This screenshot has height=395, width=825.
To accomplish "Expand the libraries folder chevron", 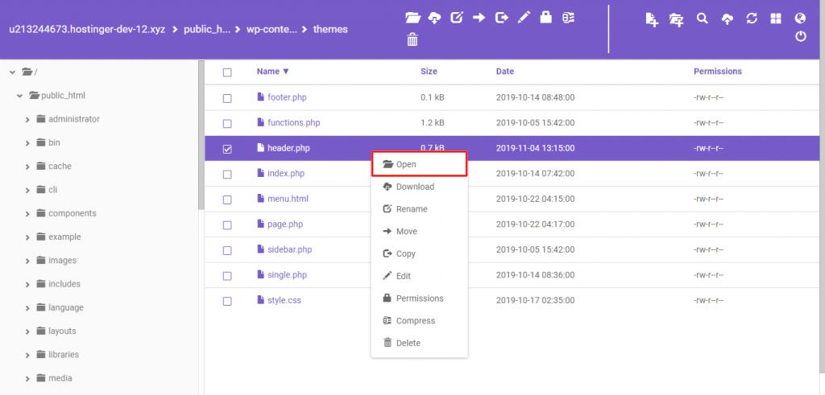I will (x=28, y=355).
